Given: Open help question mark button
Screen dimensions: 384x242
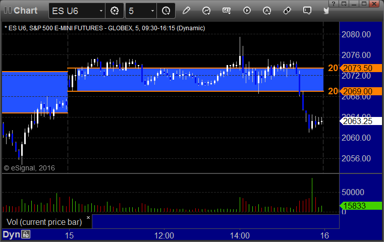Looking at the screenshot, I should 334,4.
